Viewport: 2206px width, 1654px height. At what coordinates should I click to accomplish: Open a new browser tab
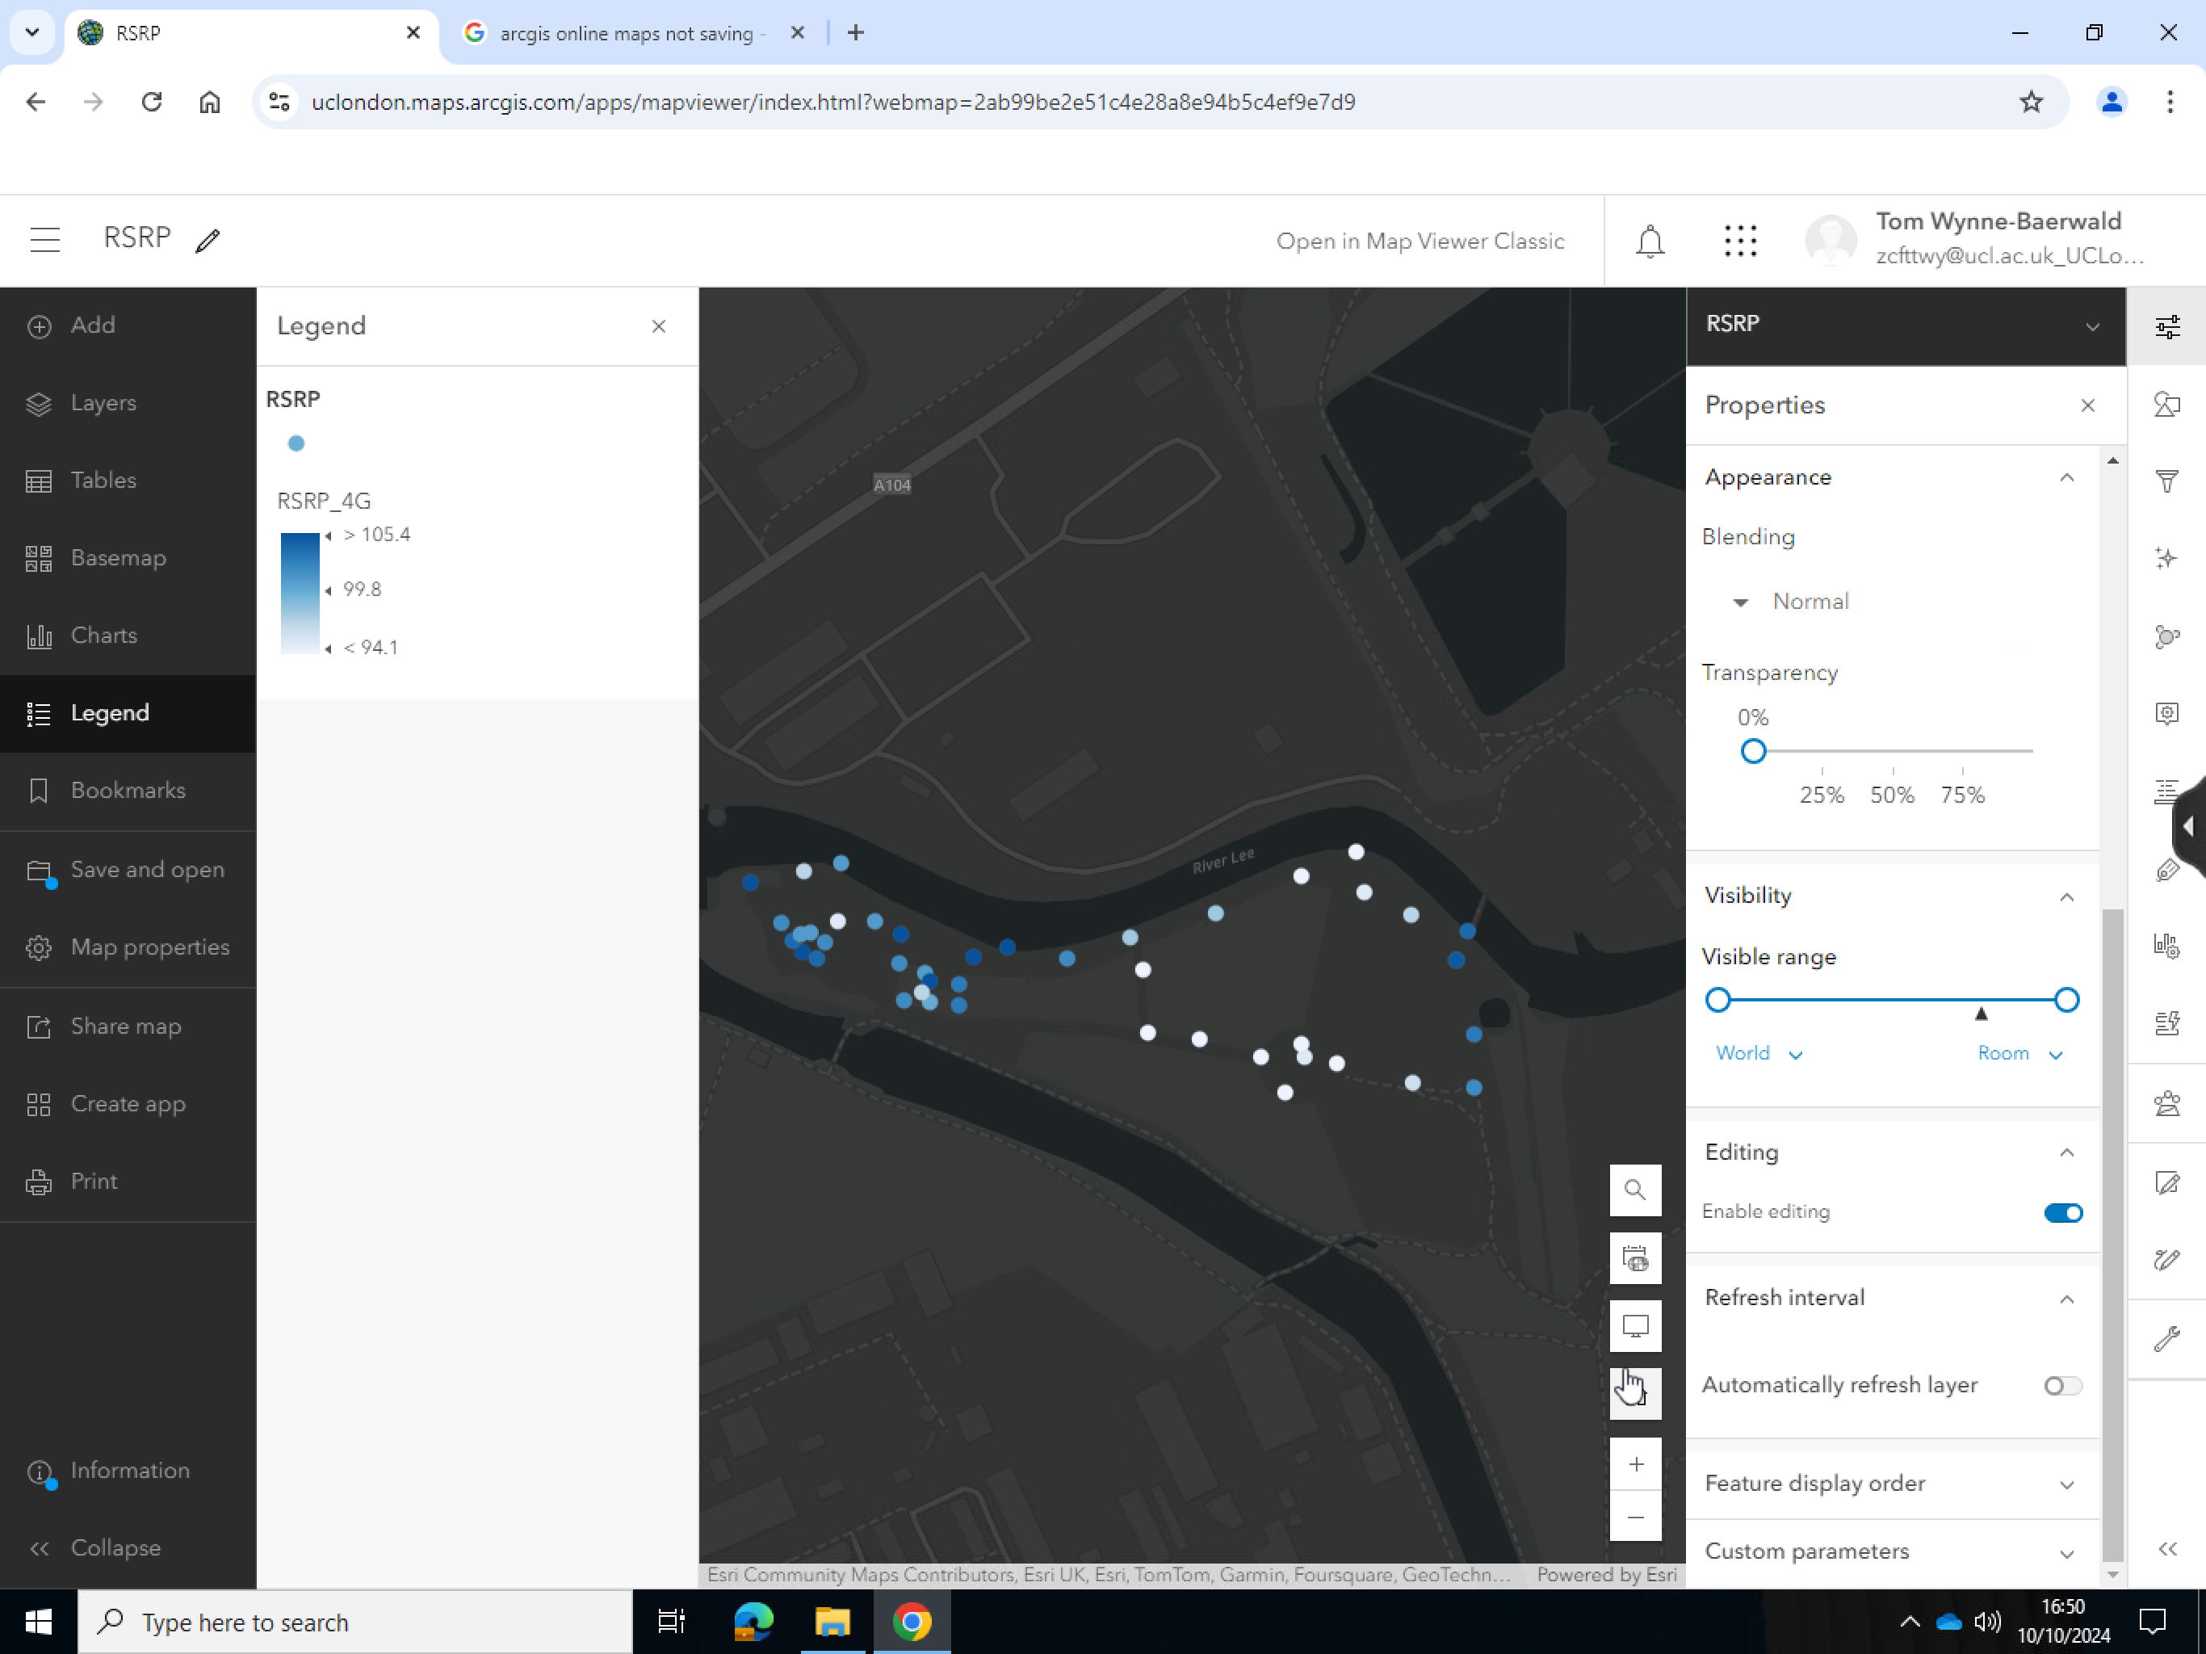[856, 33]
